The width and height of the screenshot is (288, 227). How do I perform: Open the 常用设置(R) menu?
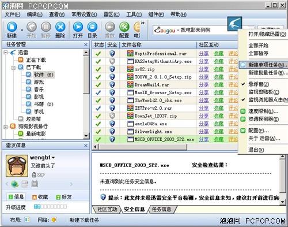click(x=84, y=14)
